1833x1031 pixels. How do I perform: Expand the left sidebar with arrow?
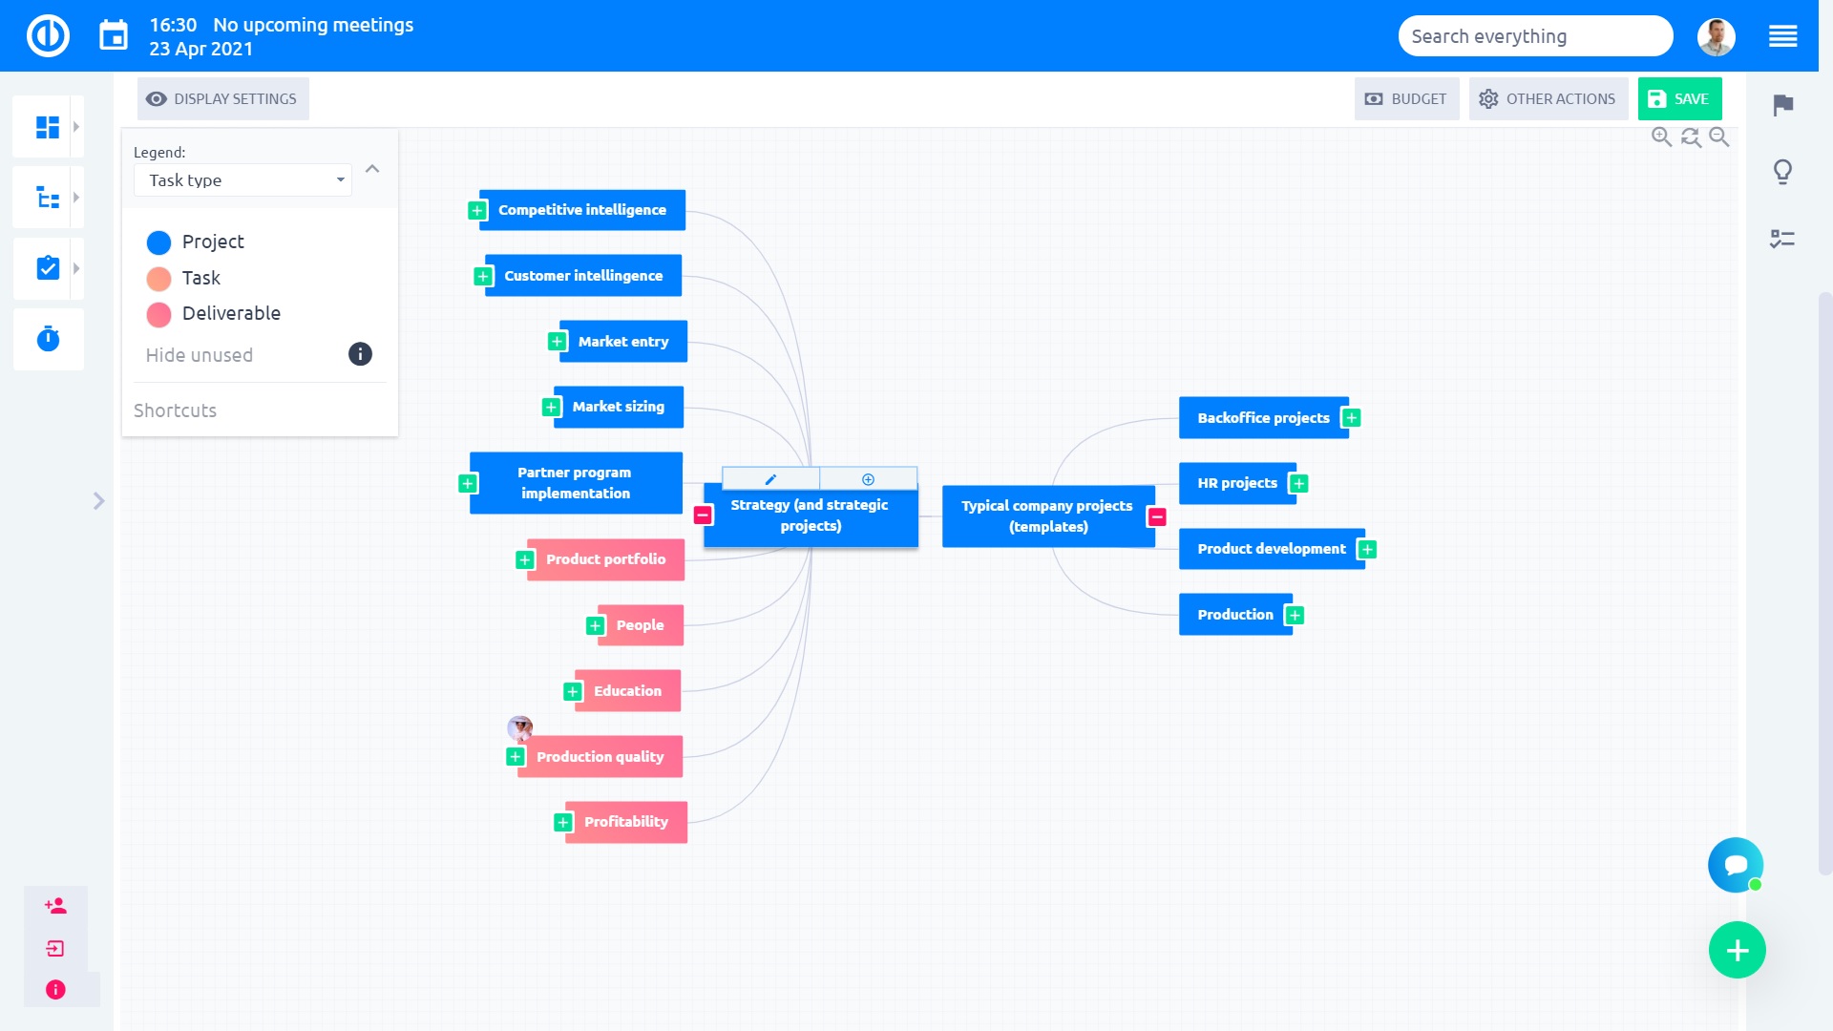[98, 501]
